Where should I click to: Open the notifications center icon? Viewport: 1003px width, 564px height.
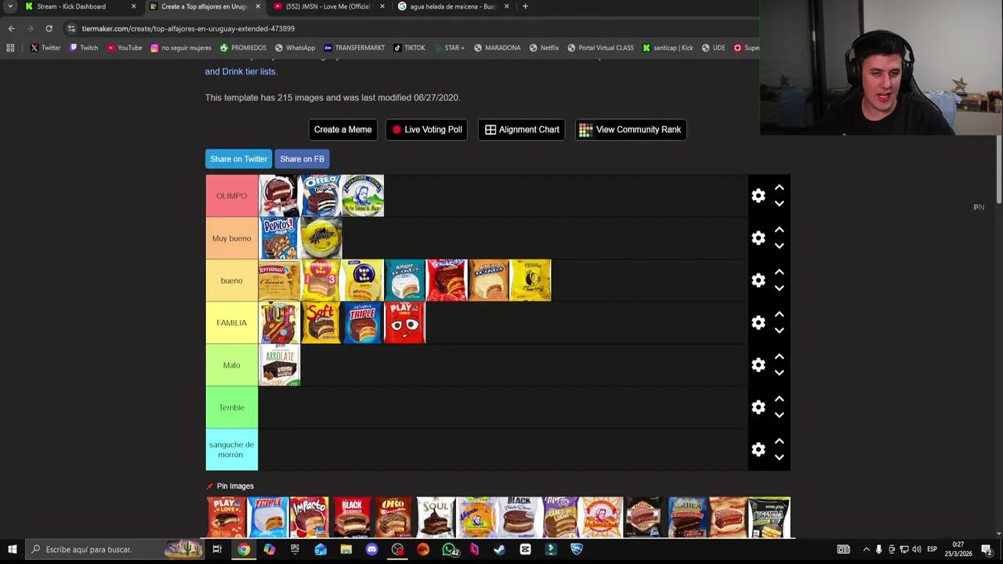tap(987, 549)
